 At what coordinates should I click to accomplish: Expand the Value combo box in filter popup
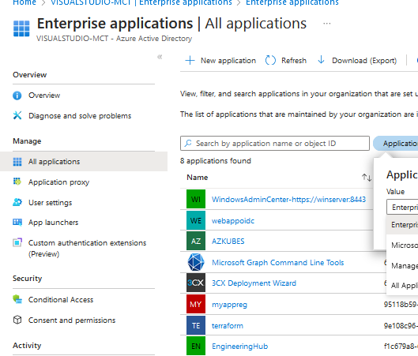pos(402,207)
